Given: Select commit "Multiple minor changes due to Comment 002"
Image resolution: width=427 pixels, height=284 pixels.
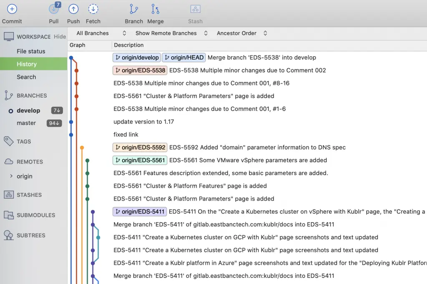Looking at the screenshot, I should click(x=248, y=70).
